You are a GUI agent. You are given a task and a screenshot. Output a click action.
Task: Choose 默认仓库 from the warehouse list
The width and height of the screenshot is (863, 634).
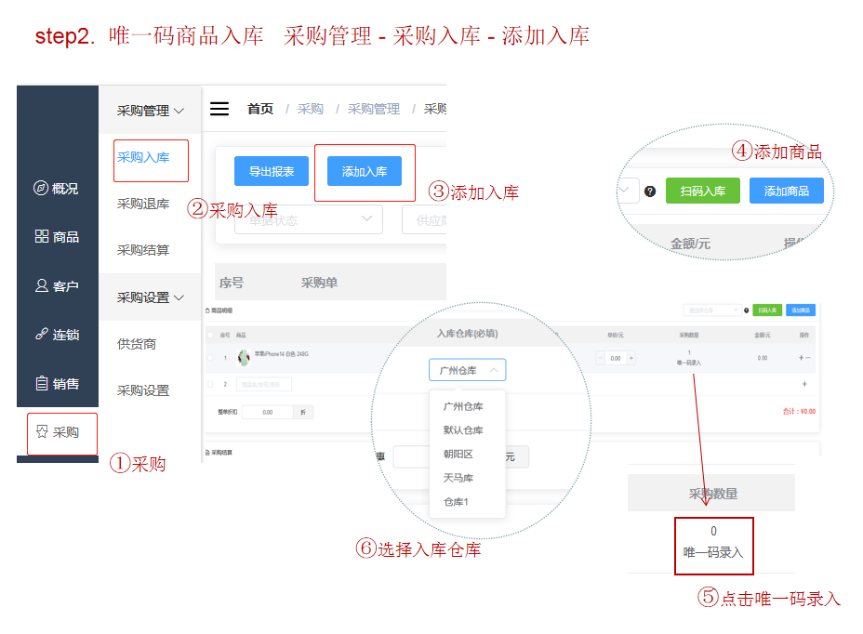pos(463,430)
